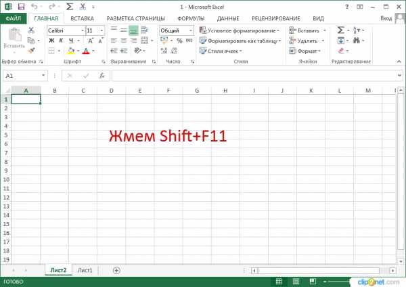Open Условное форматирование menu
Viewport: 406px width, 287px height.
(240, 30)
